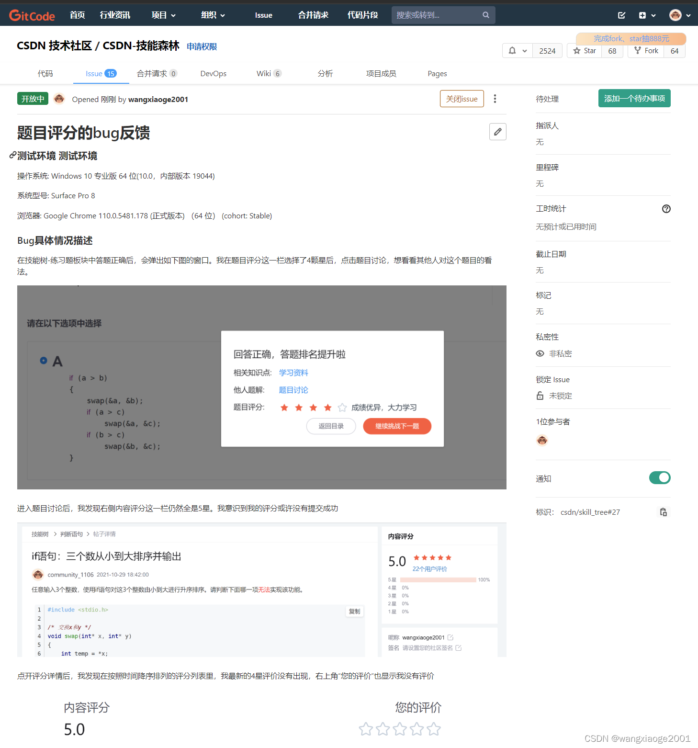This screenshot has width=698, height=748.
Task: Open the 您的评价 rating screenshot image
Action: coord(262,718)
